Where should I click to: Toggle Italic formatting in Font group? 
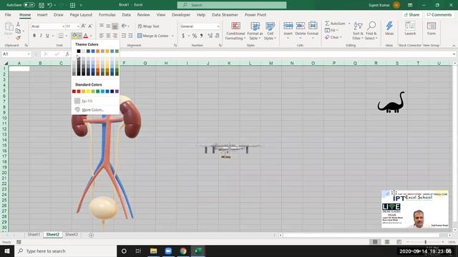[x=41, y=36]
